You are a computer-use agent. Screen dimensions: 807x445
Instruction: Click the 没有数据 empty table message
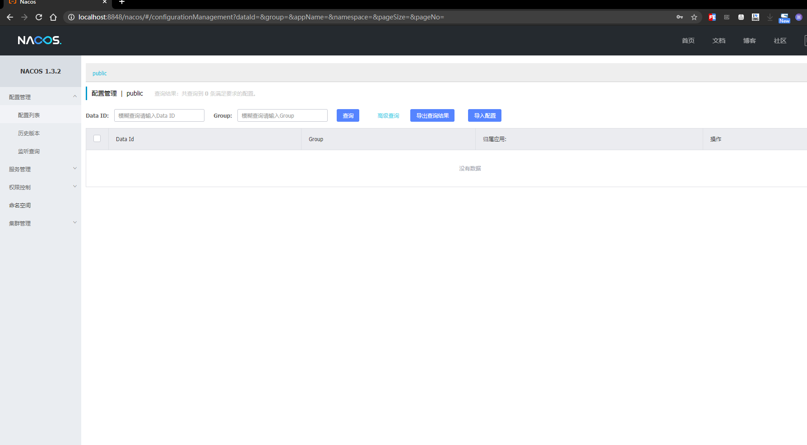(x=470, y=168)
